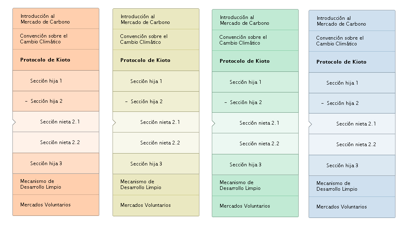Open Mercados Voluntarios in orange menu

pos(56,205)
